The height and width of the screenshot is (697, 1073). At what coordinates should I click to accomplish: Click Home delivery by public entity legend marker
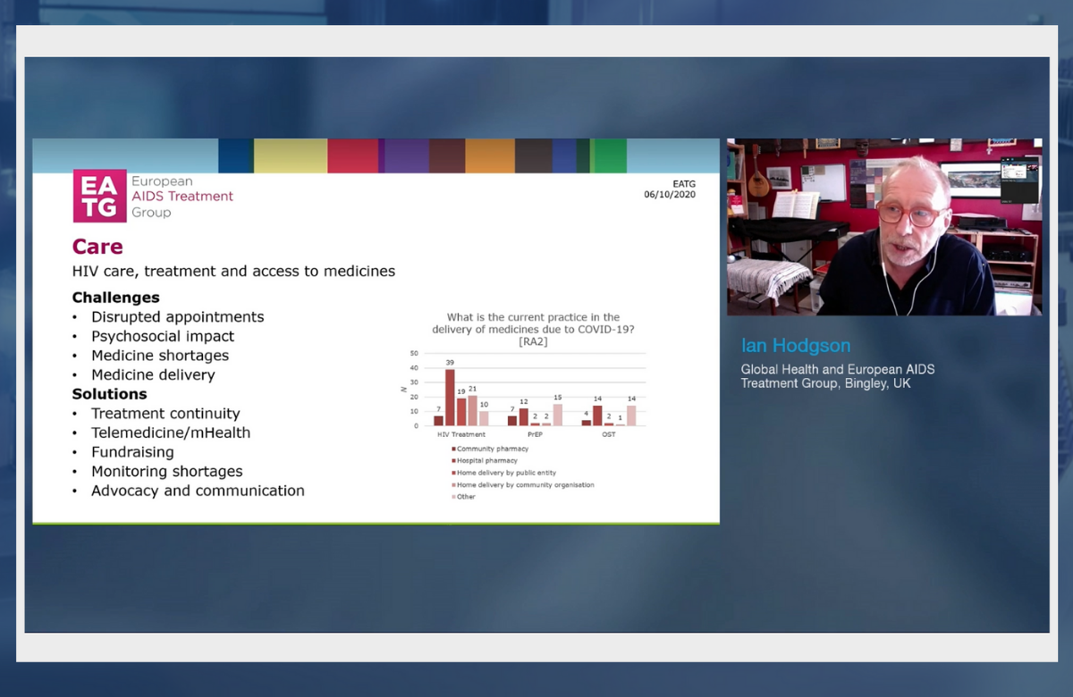pos(453,473)
